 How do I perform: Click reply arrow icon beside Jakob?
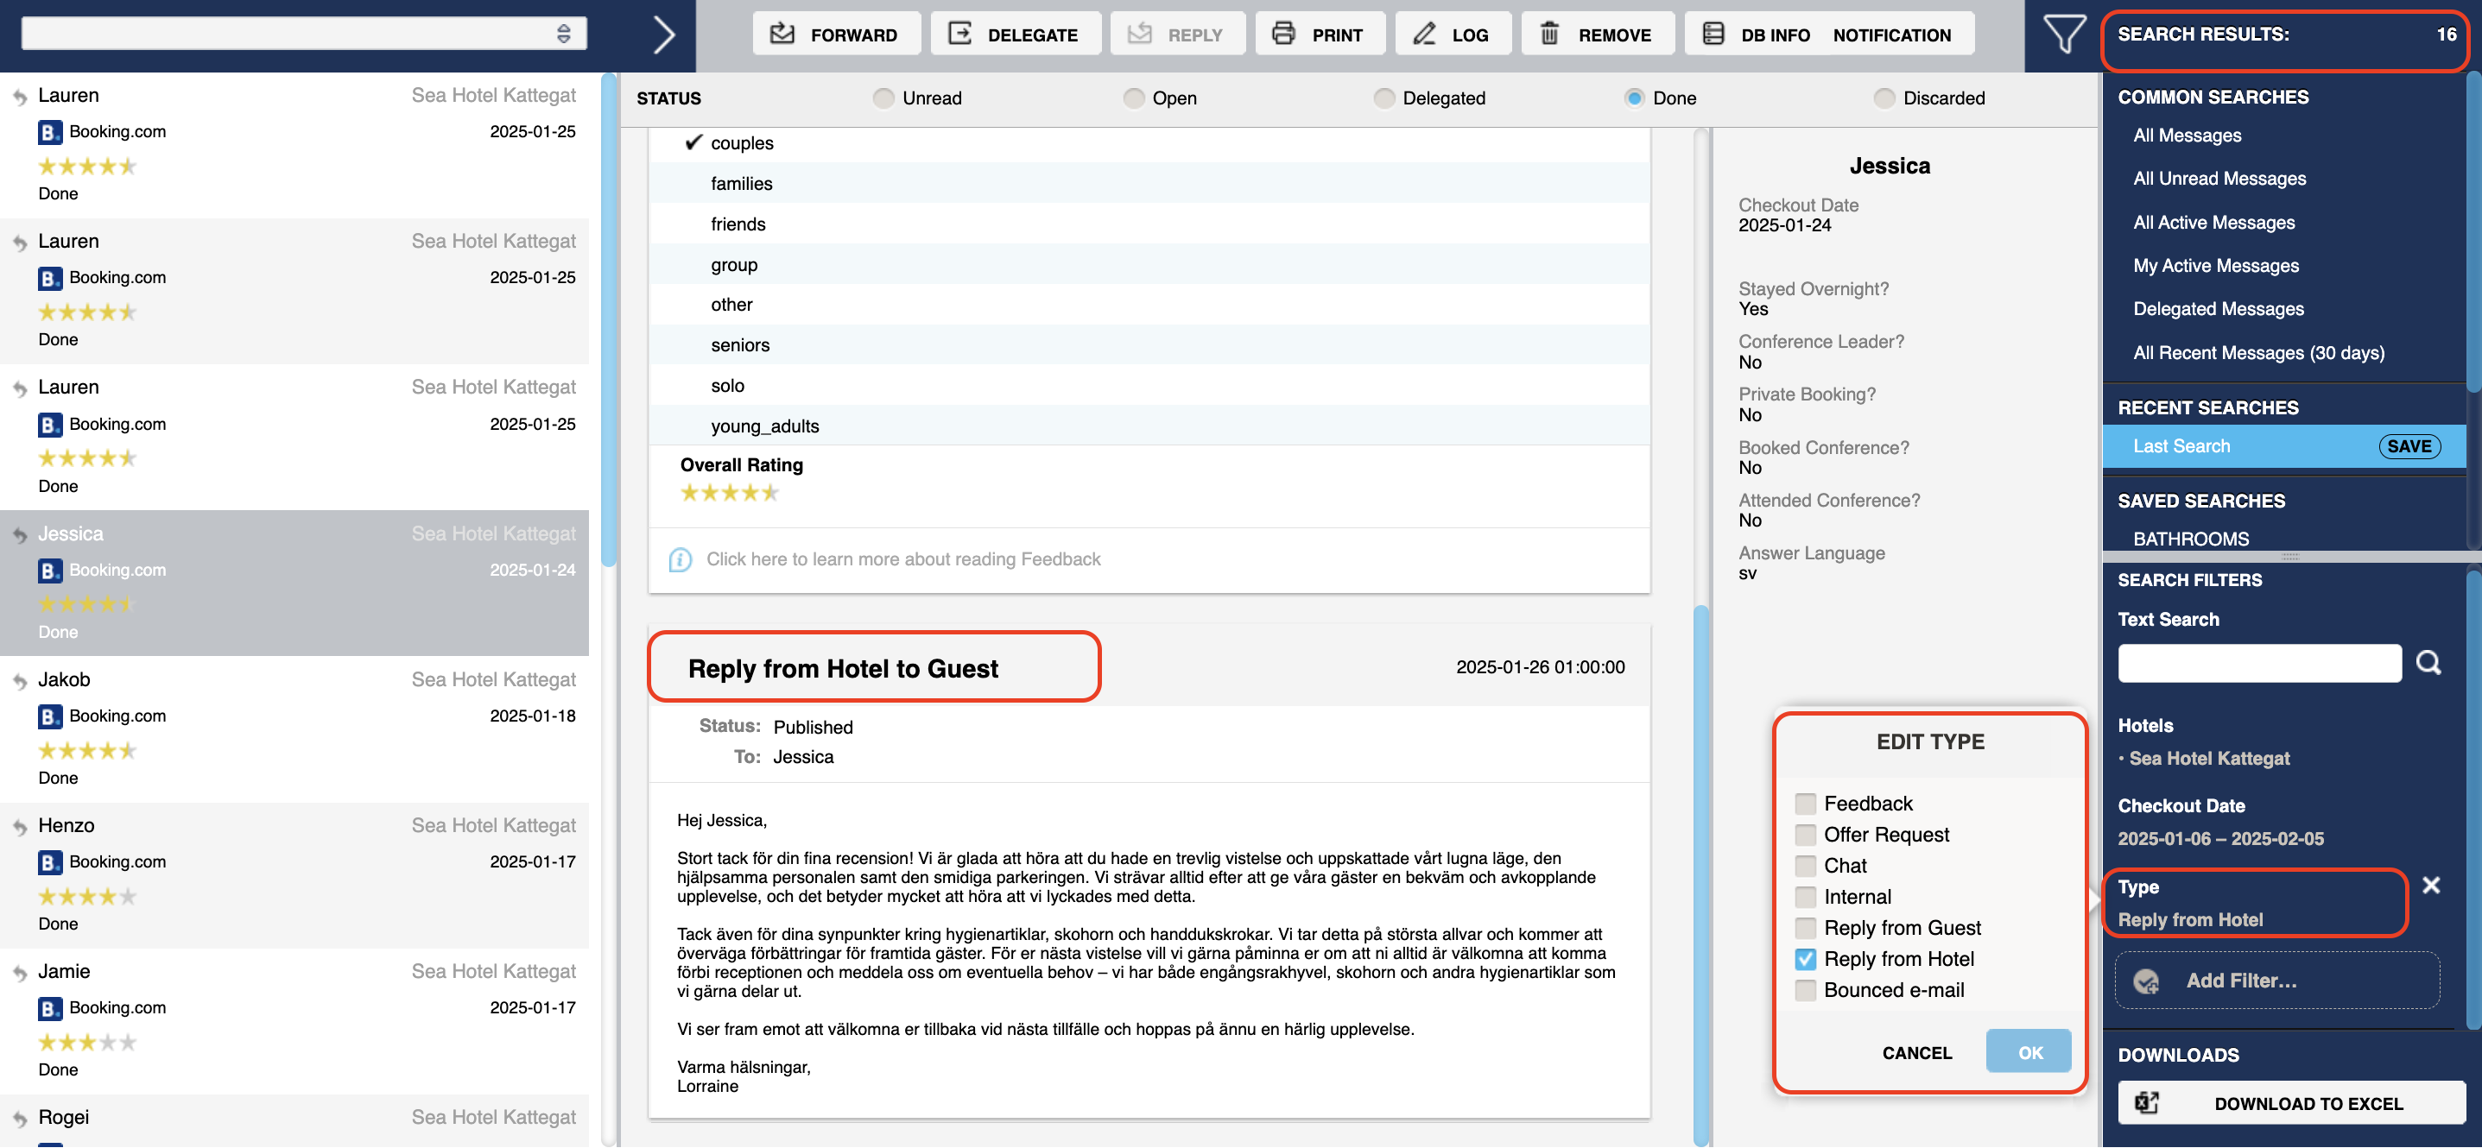(20, 682)
